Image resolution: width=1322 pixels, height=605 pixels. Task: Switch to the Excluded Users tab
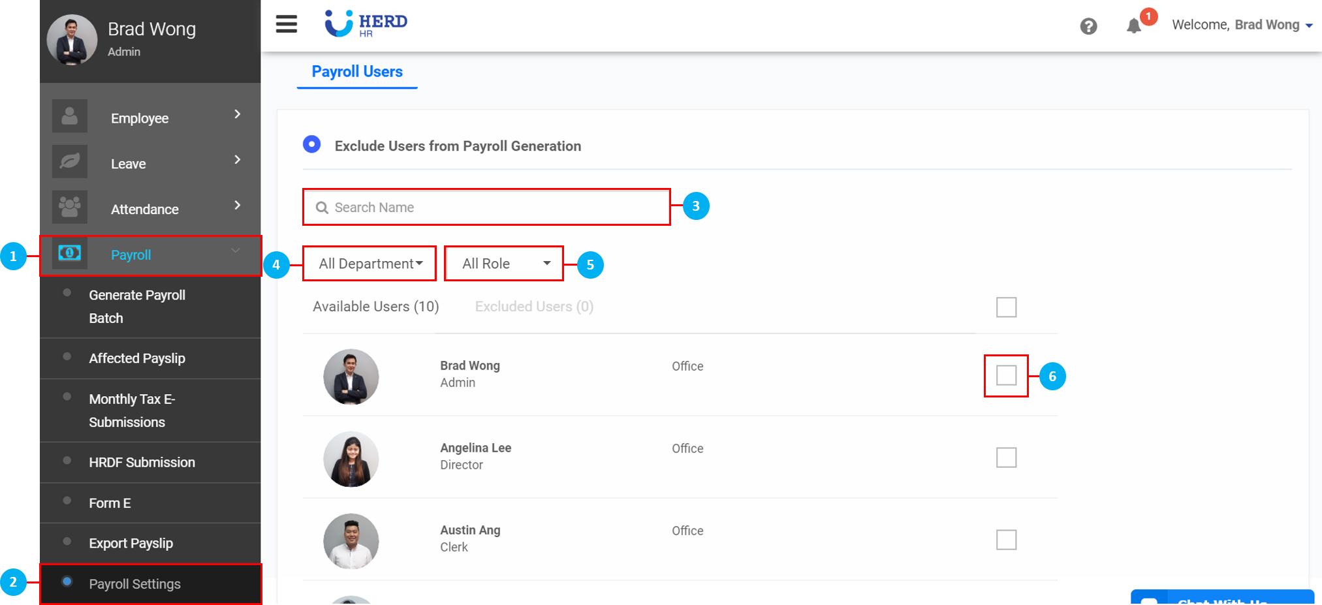point(534,307)
